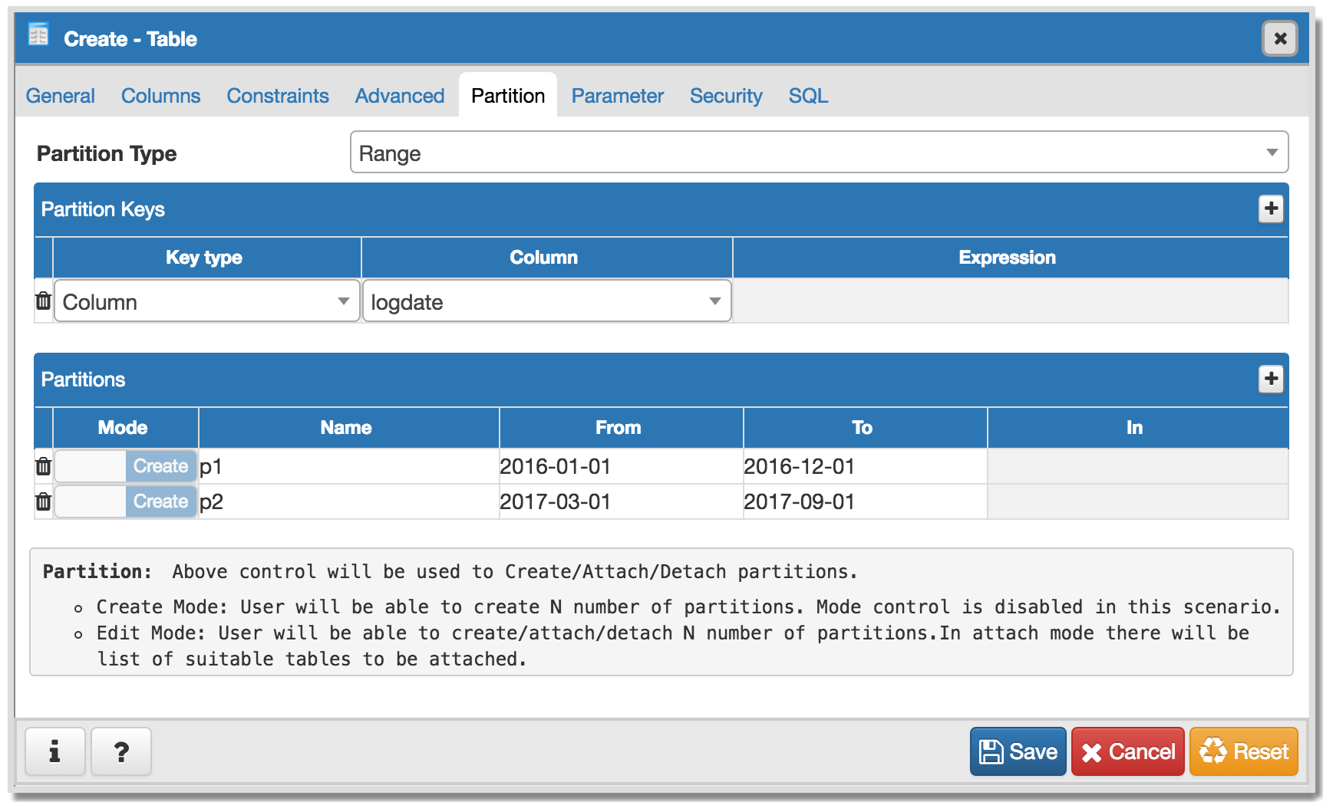1323x802 pixels.
Task: Save the table definition
Action: (x=1018, y=751)
